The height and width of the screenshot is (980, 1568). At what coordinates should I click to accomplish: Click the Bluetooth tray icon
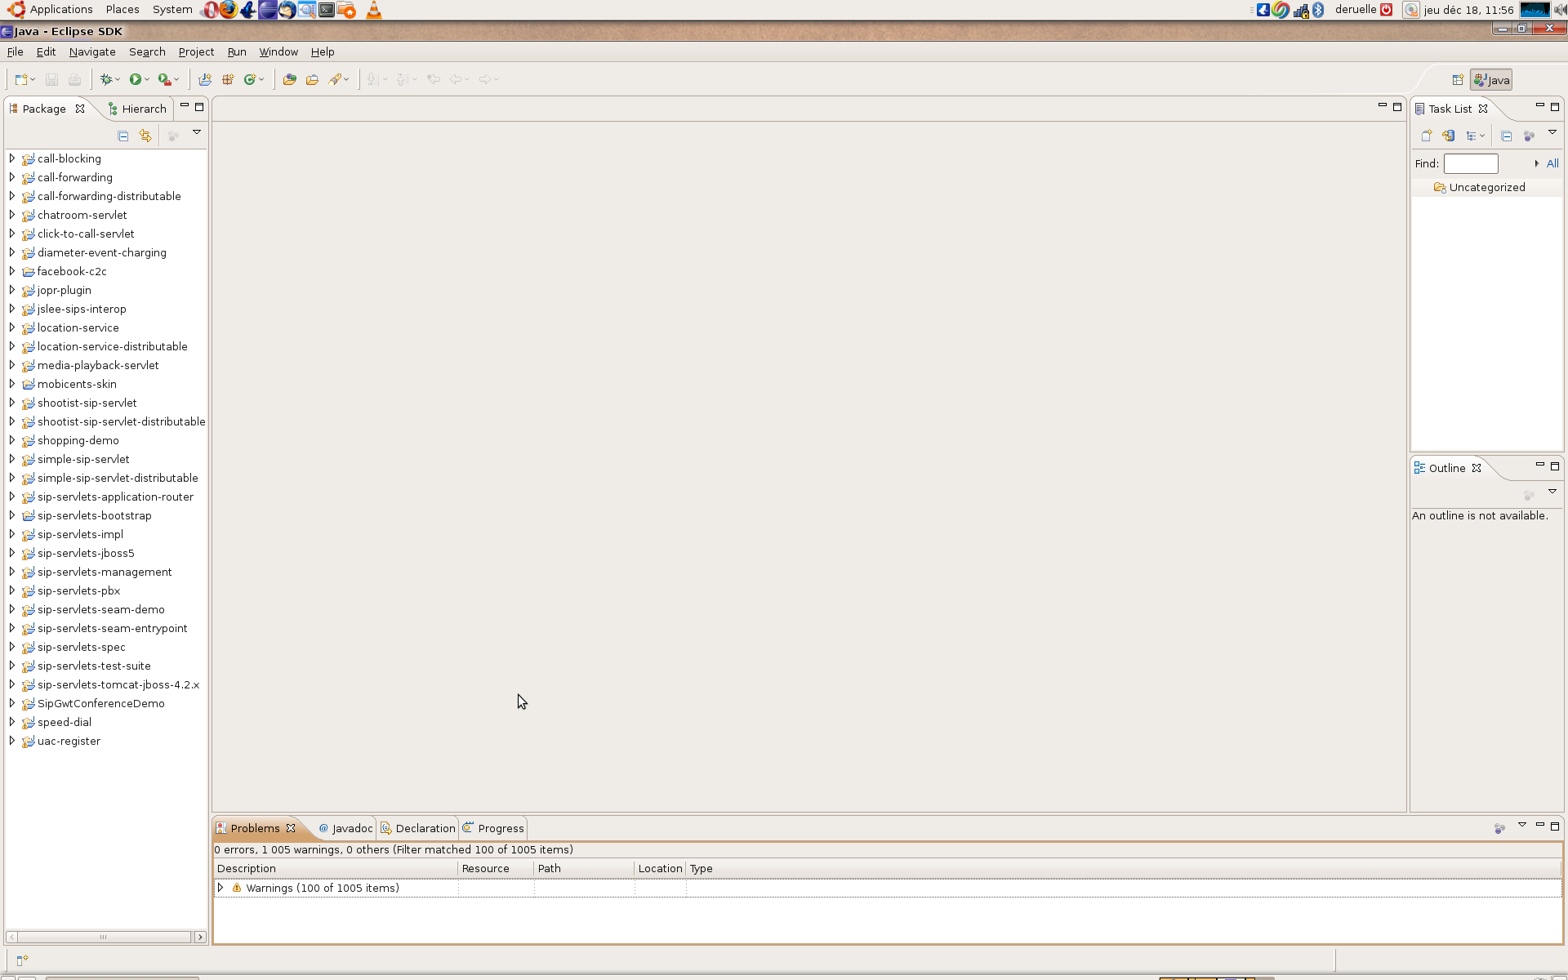click(x=1318, y=10)
